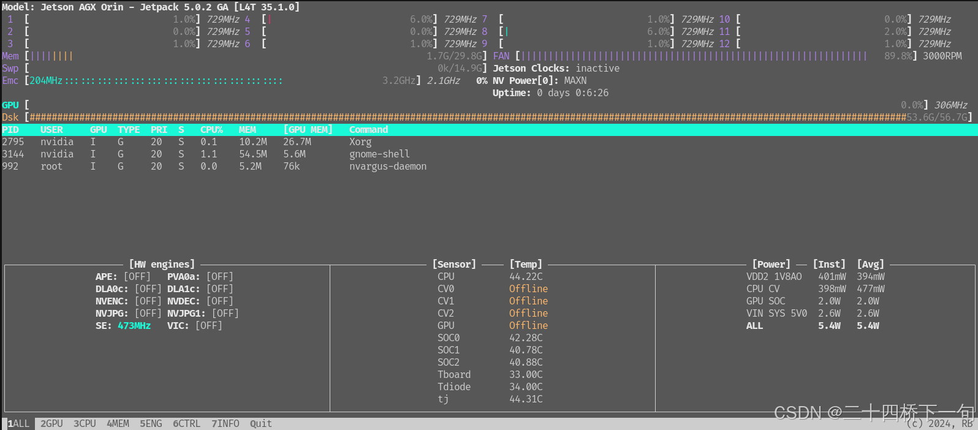The image size is (978, 430).
Task: Click CPU core 1 usage bar
Action: pyautogui.click(x=113, y=20)
